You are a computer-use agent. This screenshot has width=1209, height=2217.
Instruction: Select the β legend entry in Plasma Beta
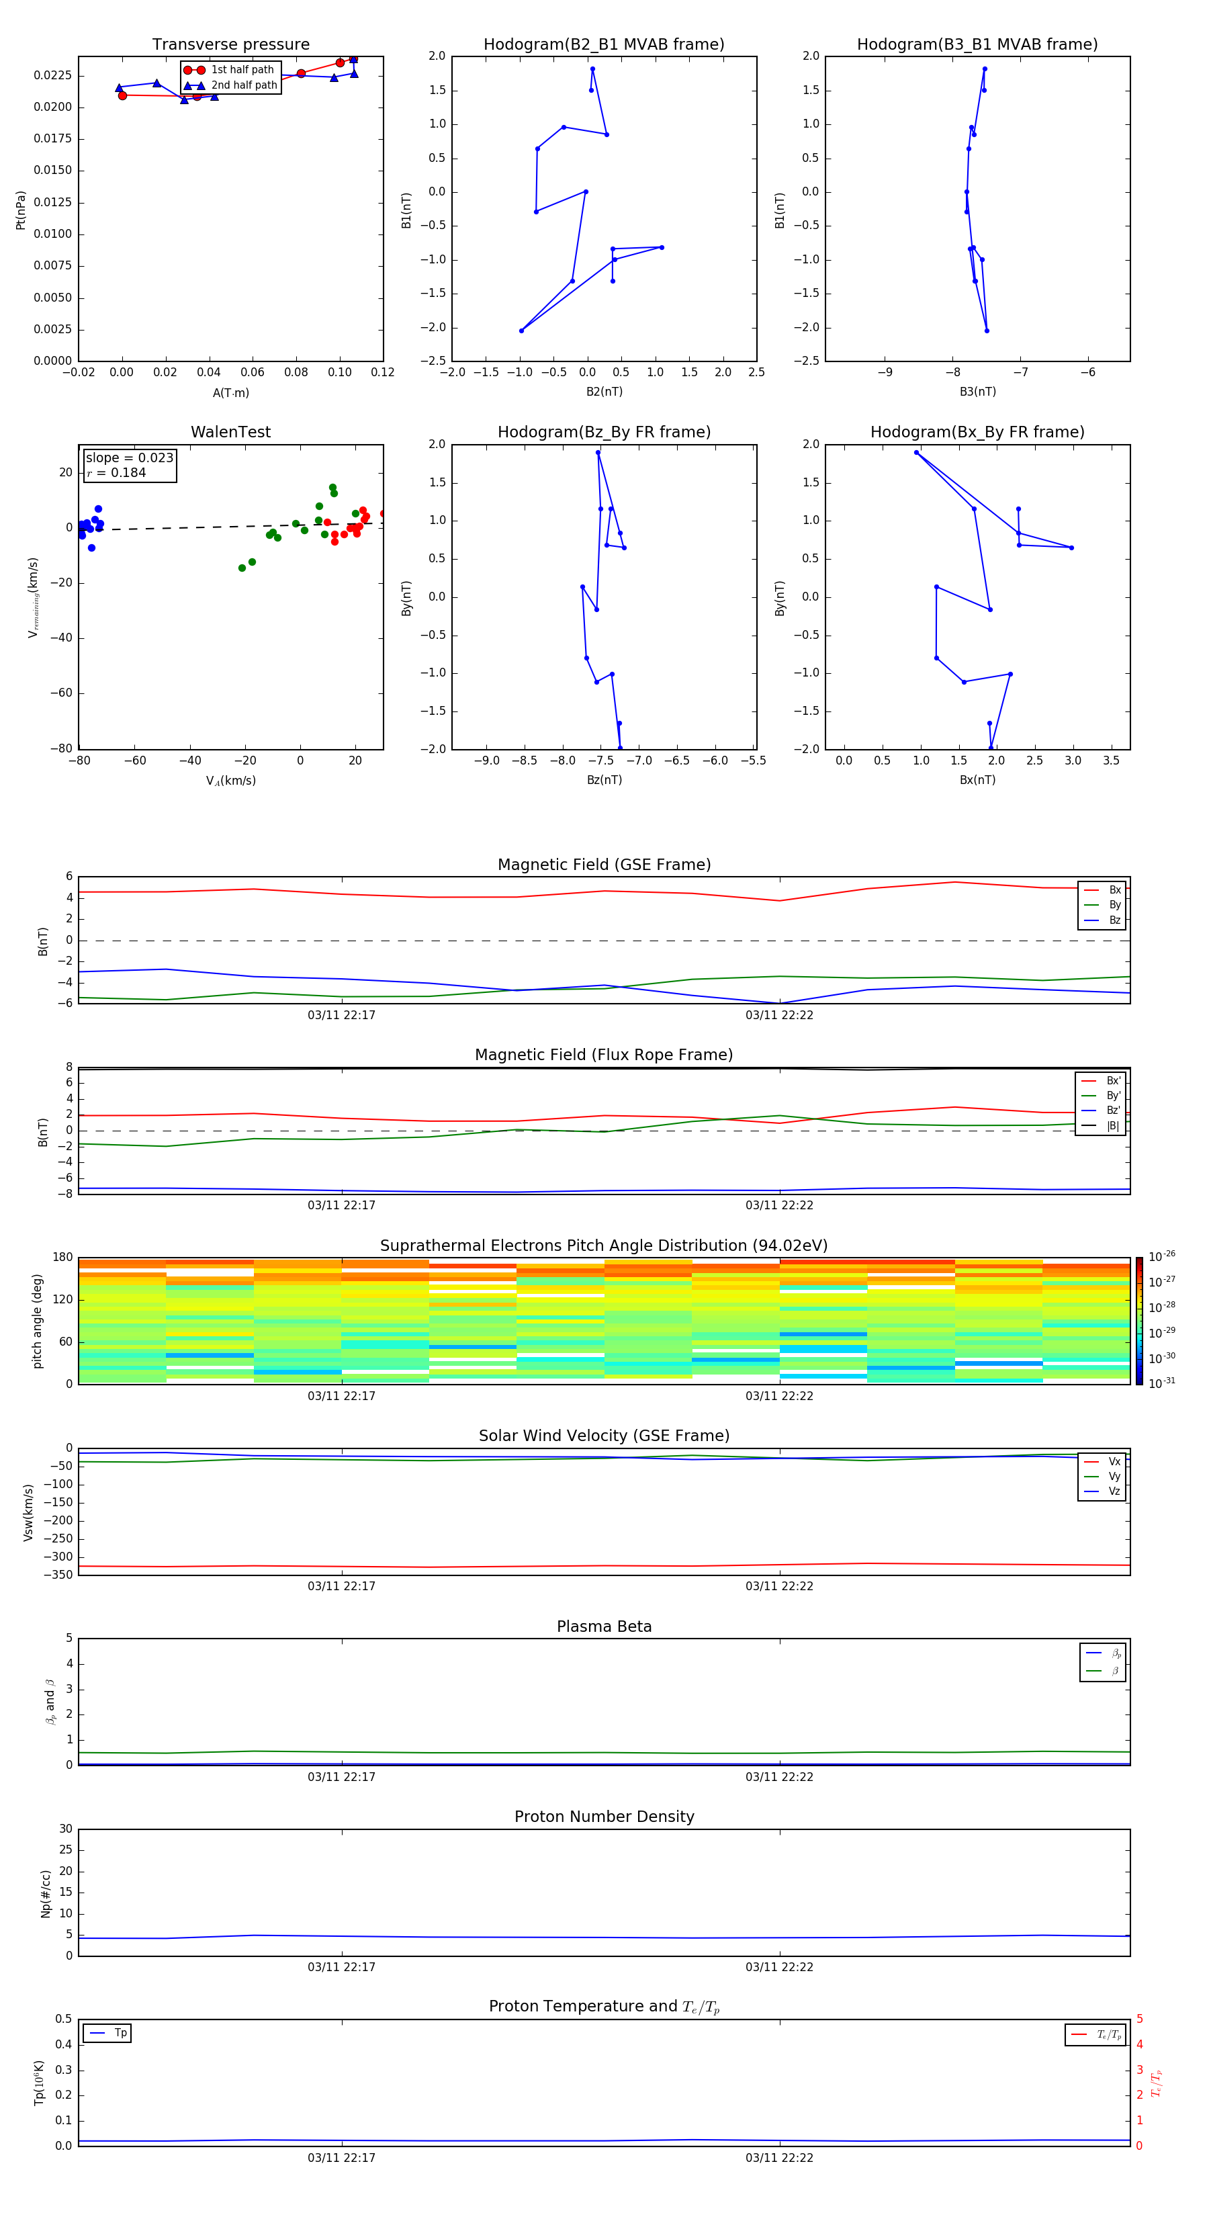tap(1103, 1671)
